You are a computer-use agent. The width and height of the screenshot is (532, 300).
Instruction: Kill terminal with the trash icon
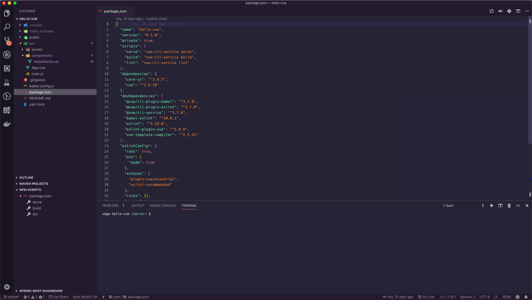509,206
